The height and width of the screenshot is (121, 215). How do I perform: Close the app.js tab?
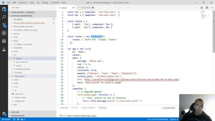pos(73,8)
